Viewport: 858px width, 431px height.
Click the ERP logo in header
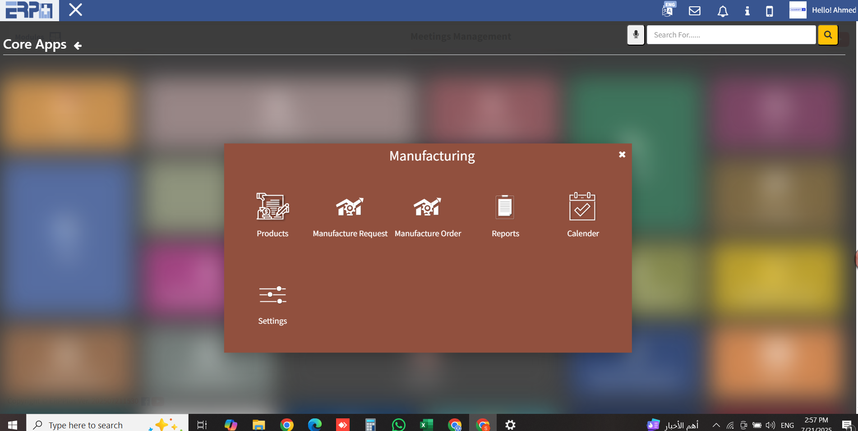click(x=29, y=10)
